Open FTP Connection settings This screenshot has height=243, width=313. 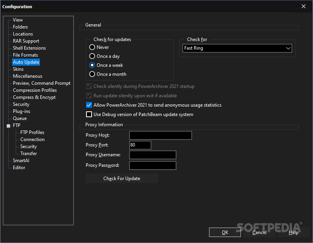tap(32, 139)
